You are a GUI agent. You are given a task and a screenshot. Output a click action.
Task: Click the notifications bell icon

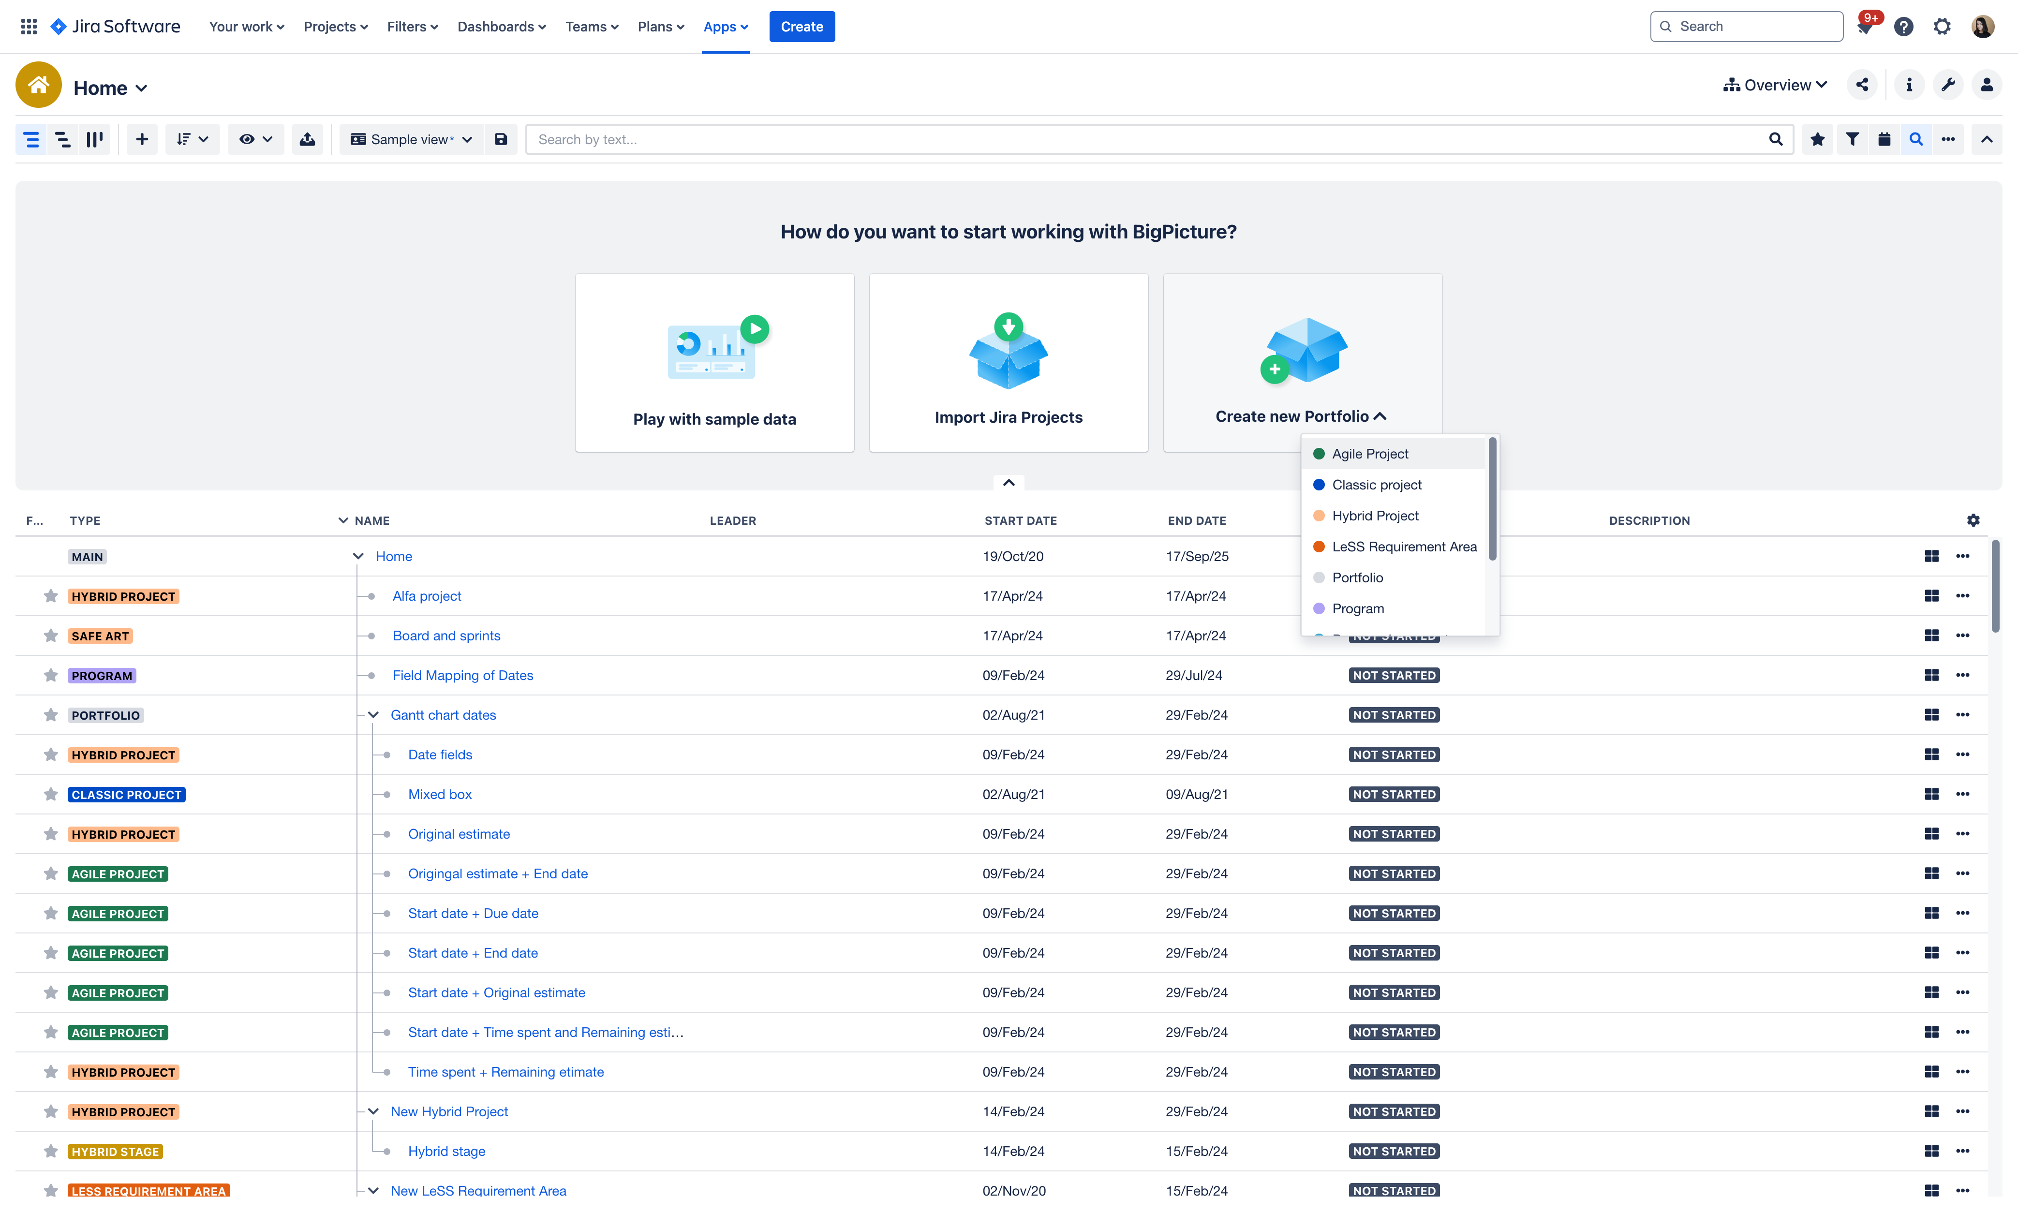(x=1864, y=27)
